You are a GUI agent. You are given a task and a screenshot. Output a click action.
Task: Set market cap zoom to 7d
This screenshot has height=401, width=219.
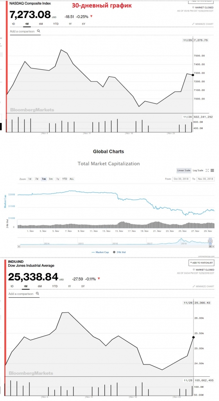pyautogui.click(x=37, y=179)
